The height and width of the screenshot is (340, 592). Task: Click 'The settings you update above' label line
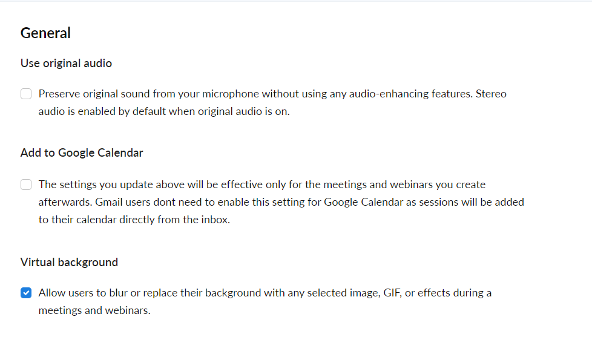pos(261,185)
